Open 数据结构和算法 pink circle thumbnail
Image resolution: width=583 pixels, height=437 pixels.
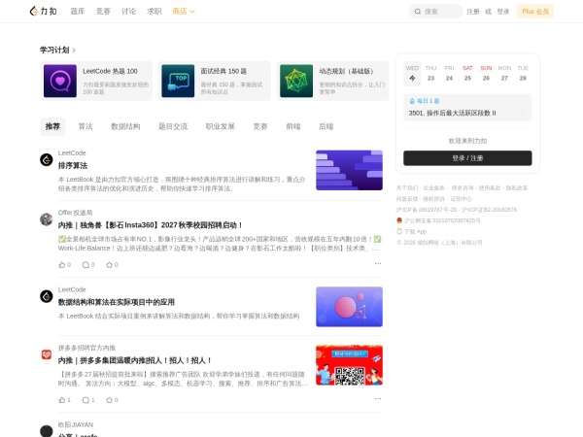click(349, 307)
